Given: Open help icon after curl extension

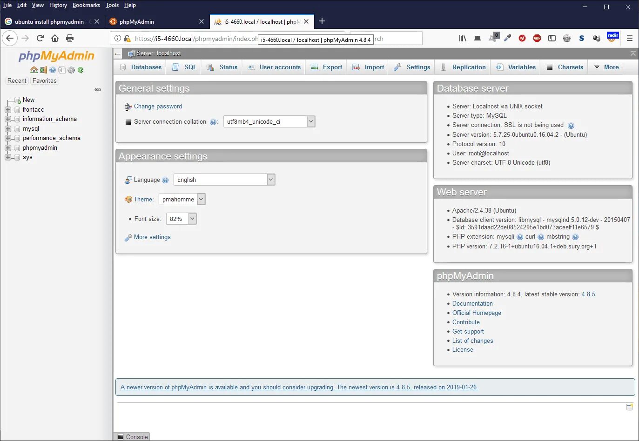Looking at the screenshot, I should [541, 237].
